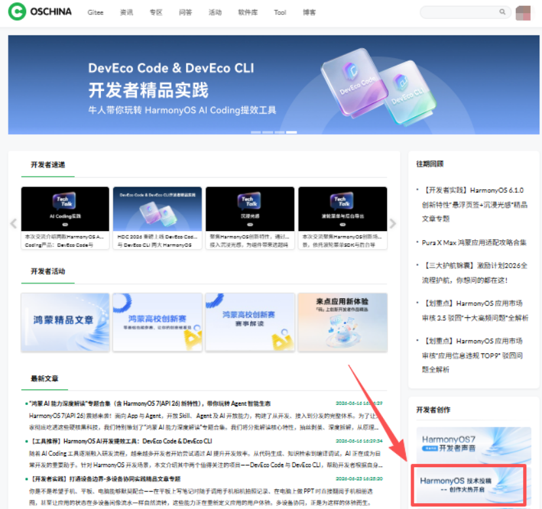Open 【三大护航锦囊】激励计划2026 link
The height and width of the screenshot is (509, 542).
click(x=474, y=273)
